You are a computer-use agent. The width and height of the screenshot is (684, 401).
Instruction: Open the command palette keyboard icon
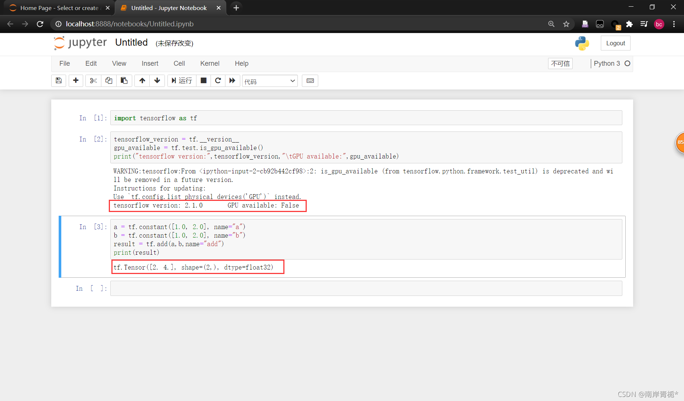(x=310, y=81)
